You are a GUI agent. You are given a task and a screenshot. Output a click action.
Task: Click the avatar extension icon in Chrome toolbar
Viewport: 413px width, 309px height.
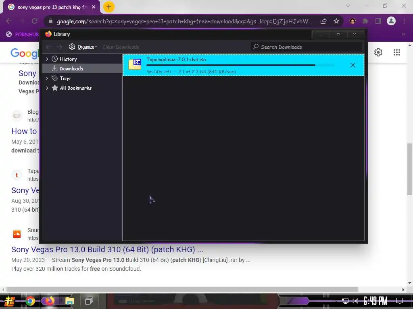point(353,21)
